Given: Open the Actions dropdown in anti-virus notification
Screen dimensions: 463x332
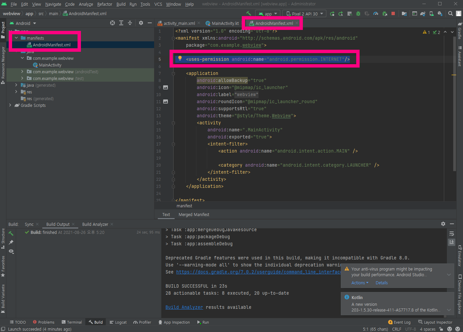Looking at the screenshot, I should point(360,283).
